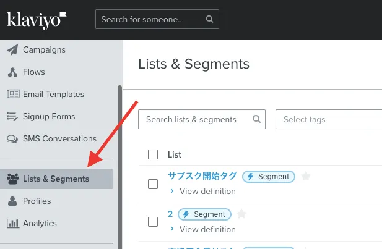Click the Profiles person icon
The height and width of the screenshot is (249, 382).
tap(12, 201)
